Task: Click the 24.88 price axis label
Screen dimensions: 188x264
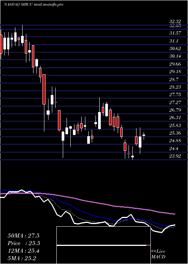Action: 175,141
